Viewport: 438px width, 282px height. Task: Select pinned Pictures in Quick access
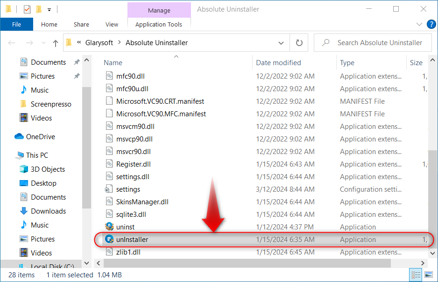[42, 76]
